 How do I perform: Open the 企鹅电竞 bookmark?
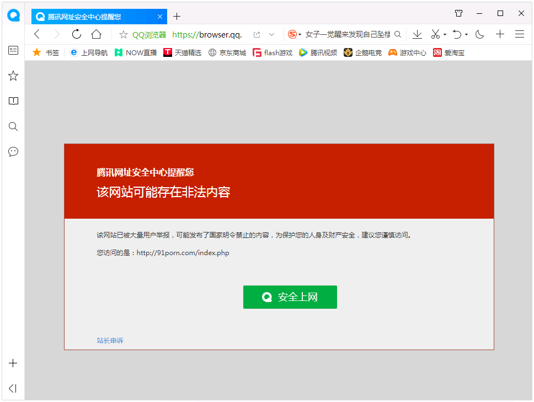362,52
